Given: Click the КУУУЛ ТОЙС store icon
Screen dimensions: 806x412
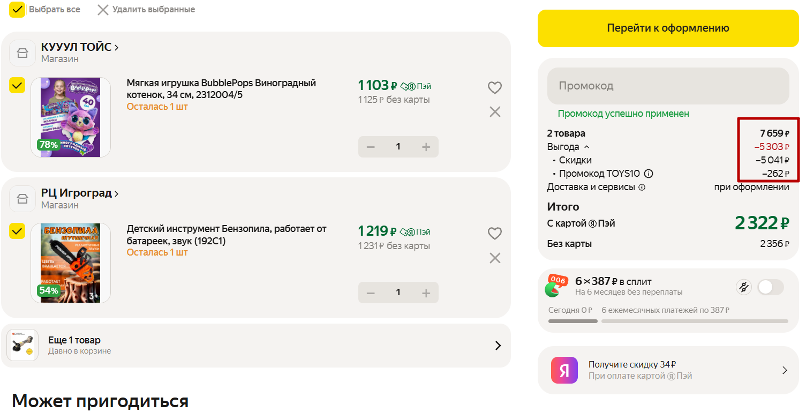Looking at the screenshot, I should 22,53.
